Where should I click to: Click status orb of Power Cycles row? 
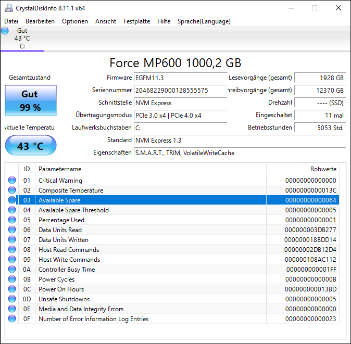coord(12,279)
